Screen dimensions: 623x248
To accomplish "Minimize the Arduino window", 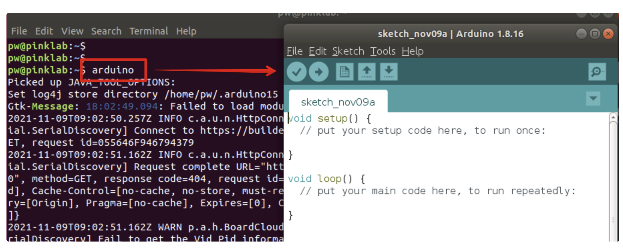I will 581,34.
